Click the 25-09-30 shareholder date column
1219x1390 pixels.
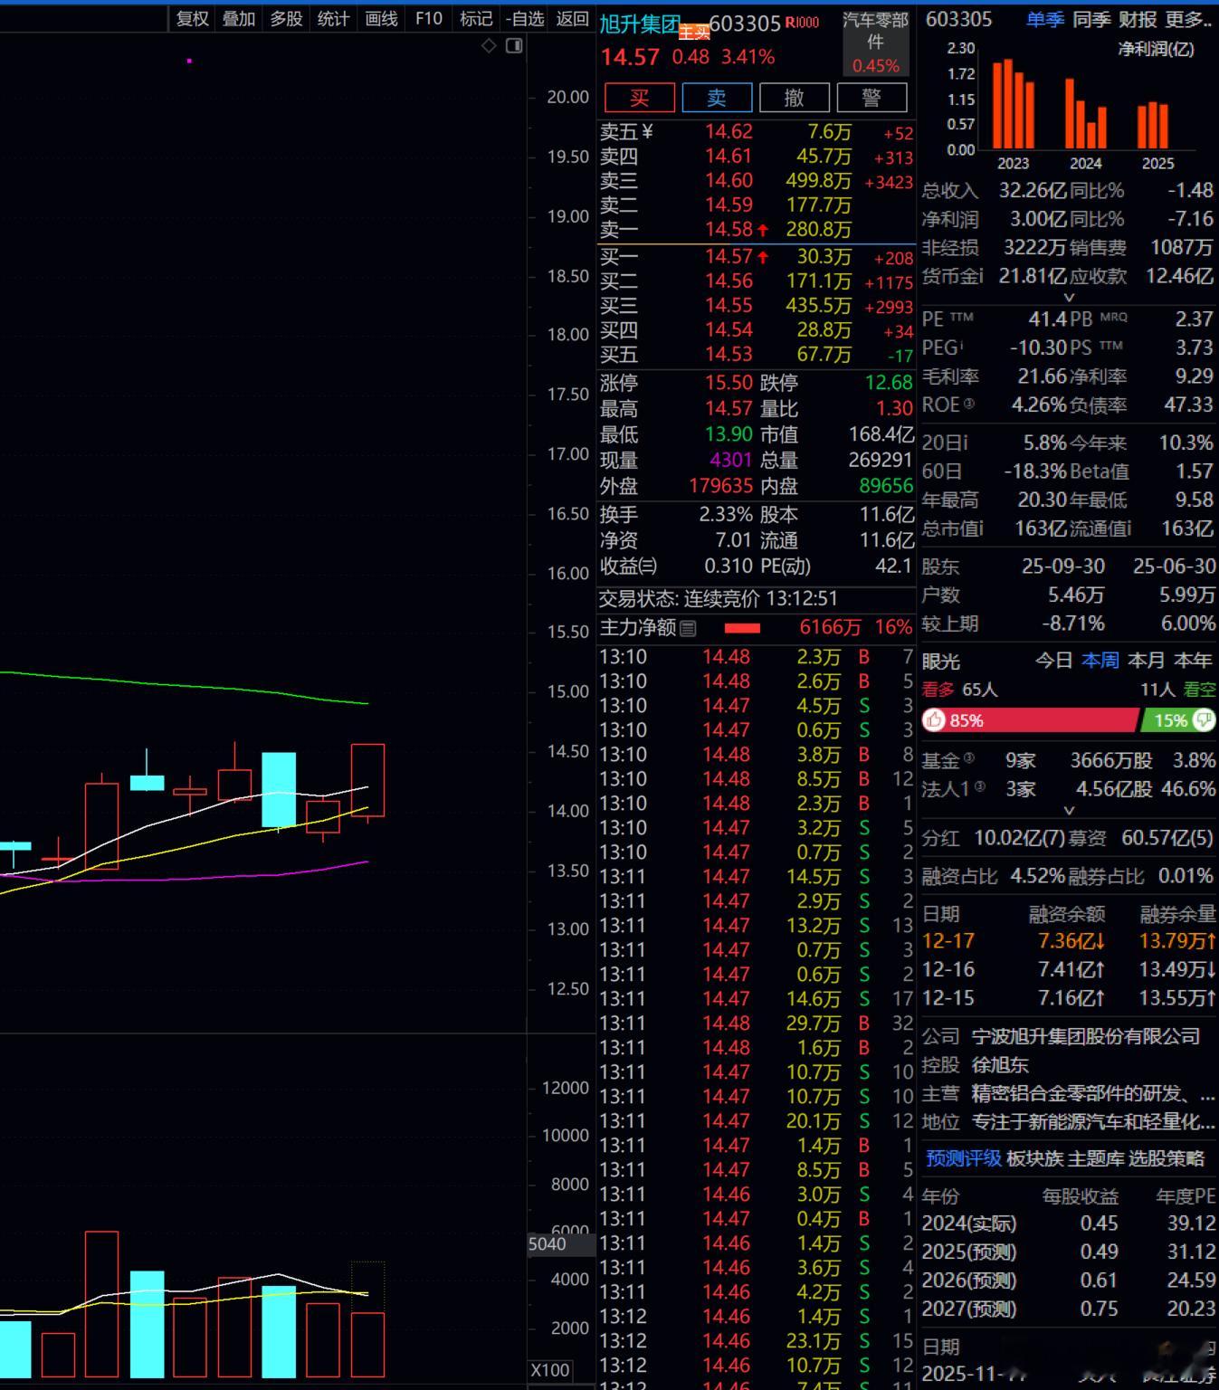[x=1063, y=566]
